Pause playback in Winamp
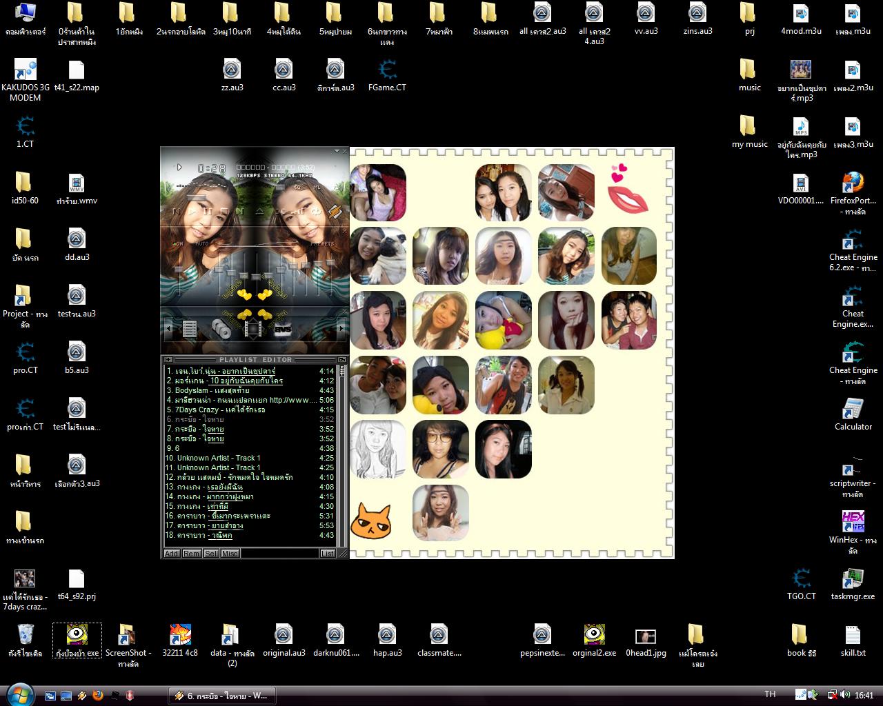The height and width of the screenshot is (706, 883). [209, 212]
